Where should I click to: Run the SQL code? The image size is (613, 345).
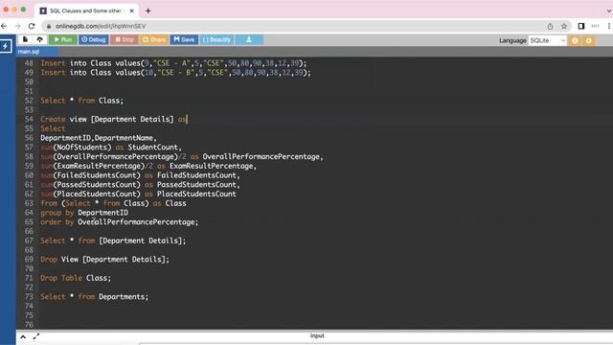pyautogui.click(x=63, y=39)
